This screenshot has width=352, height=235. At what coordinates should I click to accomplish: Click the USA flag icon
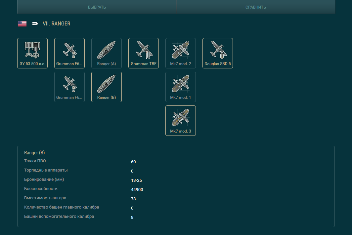pyautogui.click(x=22, y=23)
